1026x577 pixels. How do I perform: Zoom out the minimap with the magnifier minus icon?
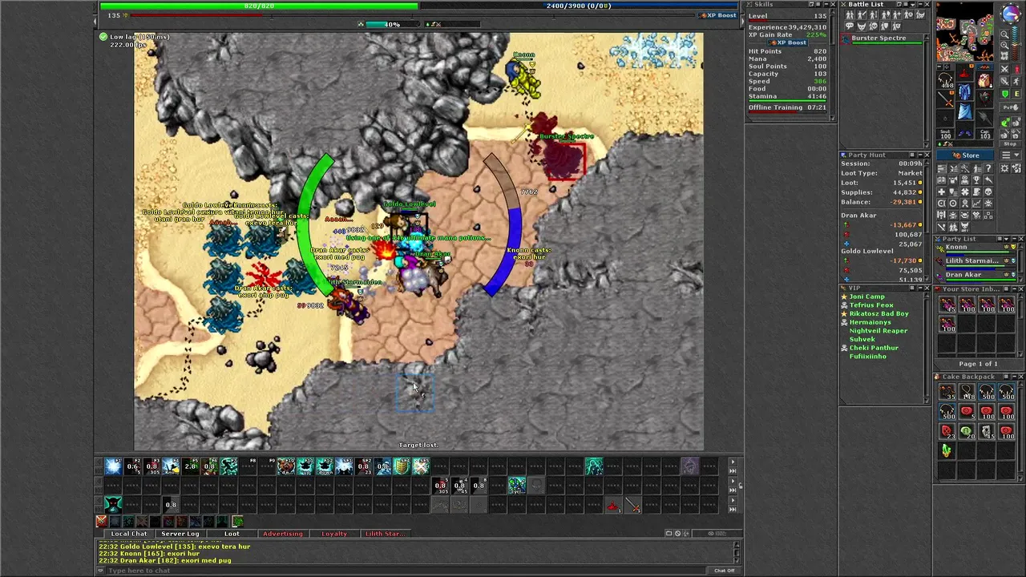(x=1004, y=34)
